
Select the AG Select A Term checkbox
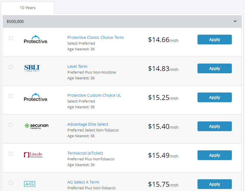[11, 183]
